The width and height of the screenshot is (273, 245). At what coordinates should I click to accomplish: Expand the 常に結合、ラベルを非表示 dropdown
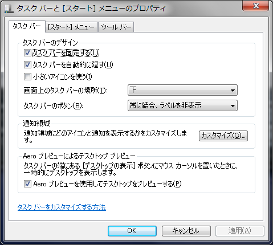182,105
